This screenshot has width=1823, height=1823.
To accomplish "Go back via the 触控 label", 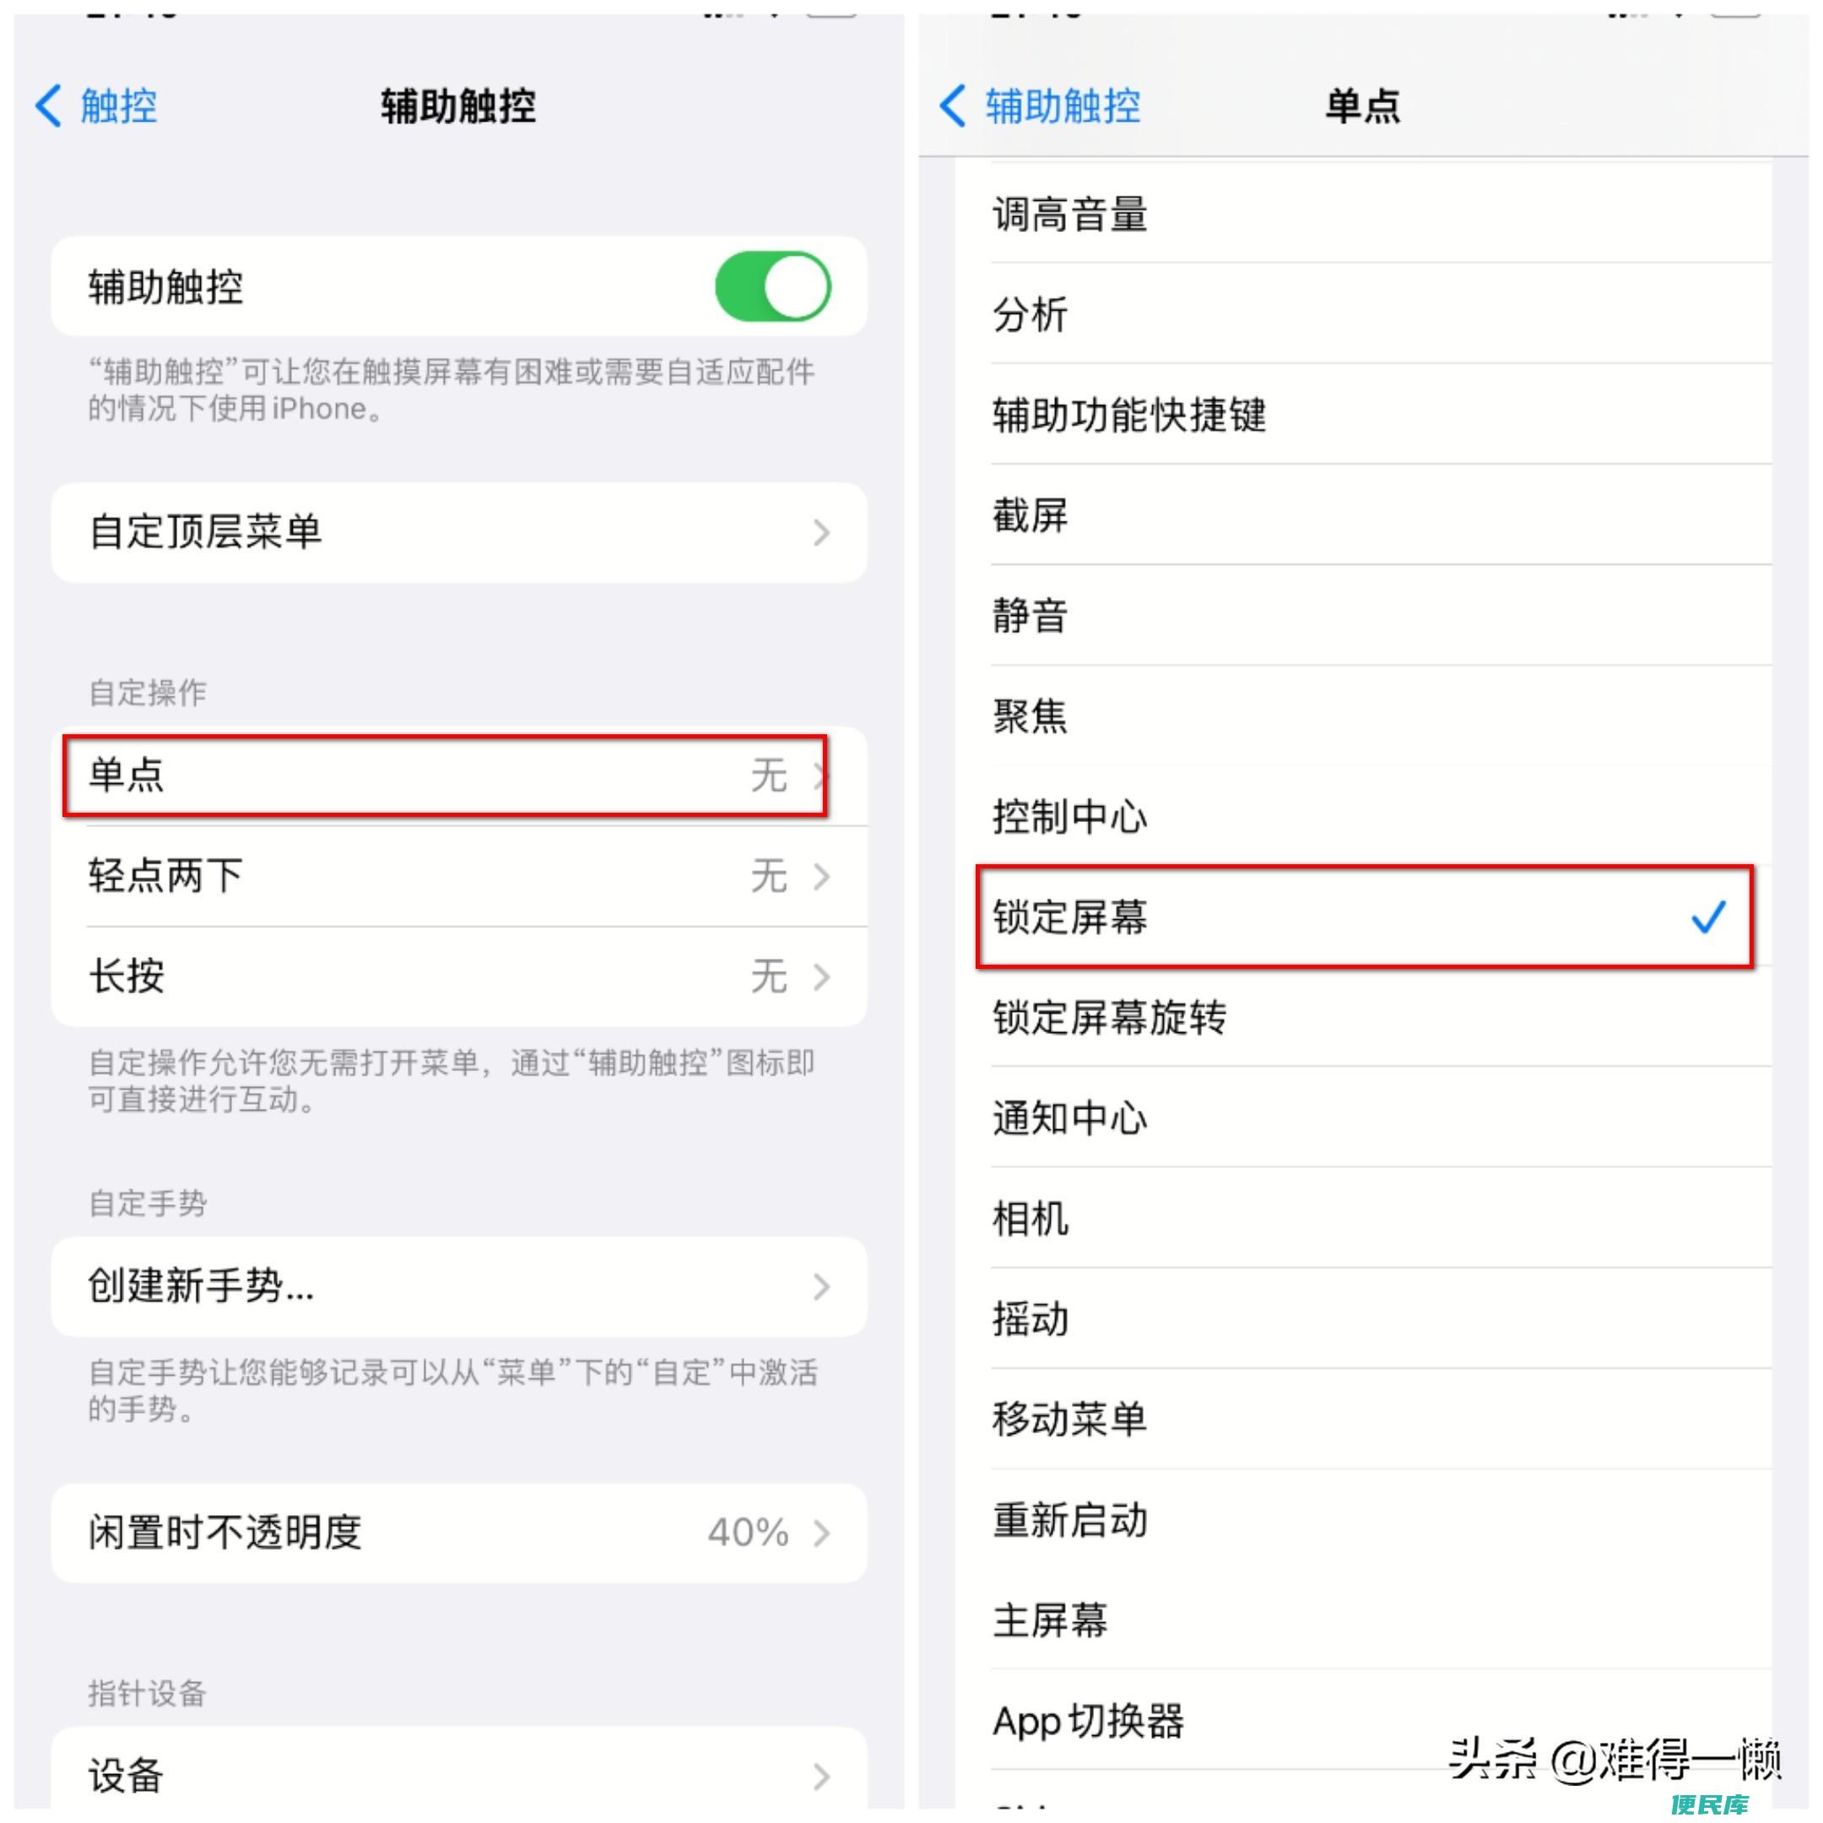I will (x=119, y=105).
